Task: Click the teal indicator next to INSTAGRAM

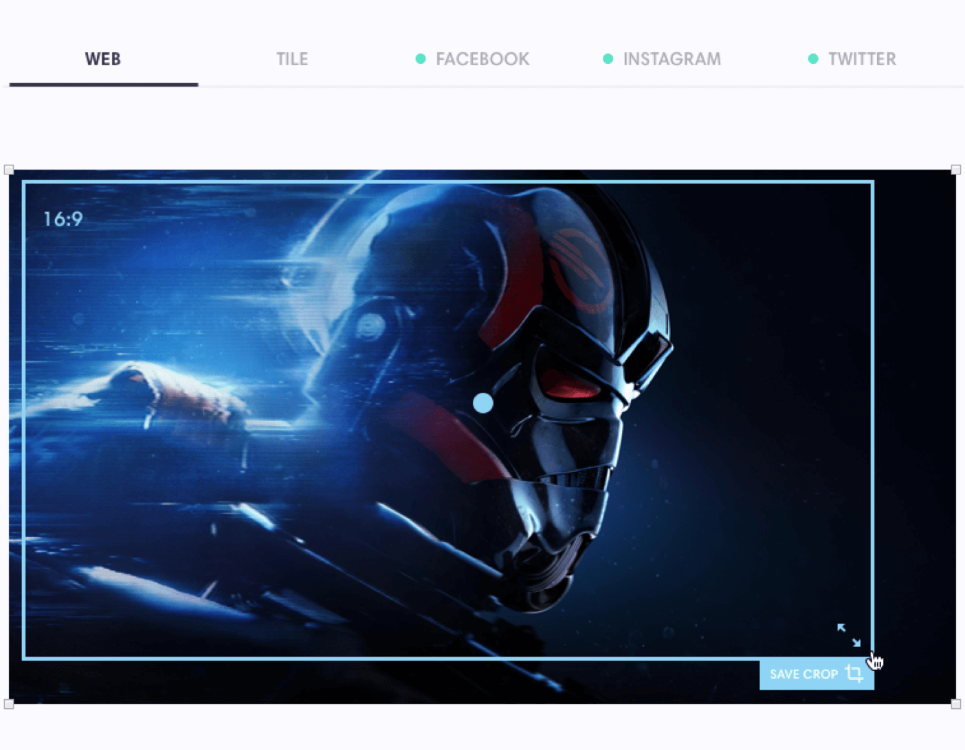Action: pyautogui.click(x=608, y=59)
